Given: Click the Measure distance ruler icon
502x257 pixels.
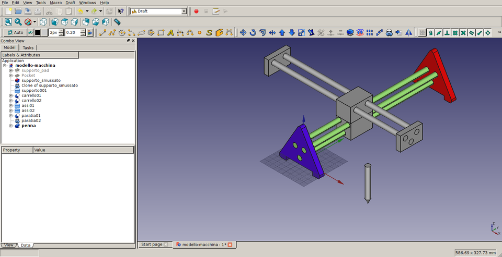Looking at the screenshot, I should click(117, 22).
